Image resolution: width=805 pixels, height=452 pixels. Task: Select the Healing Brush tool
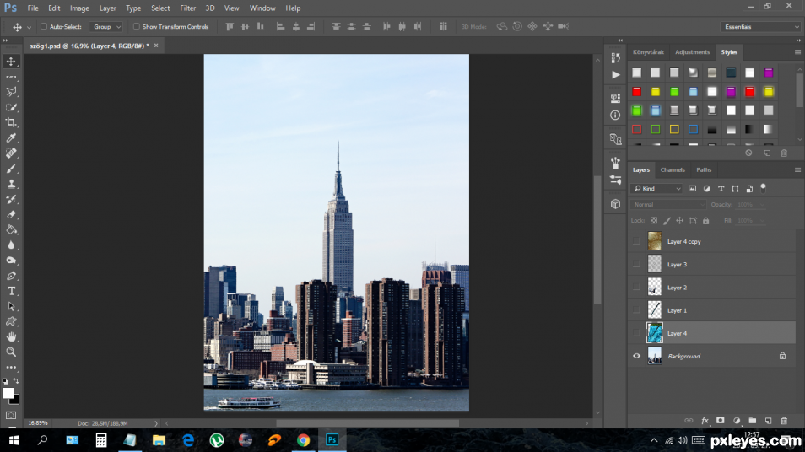tap(11, 153)
